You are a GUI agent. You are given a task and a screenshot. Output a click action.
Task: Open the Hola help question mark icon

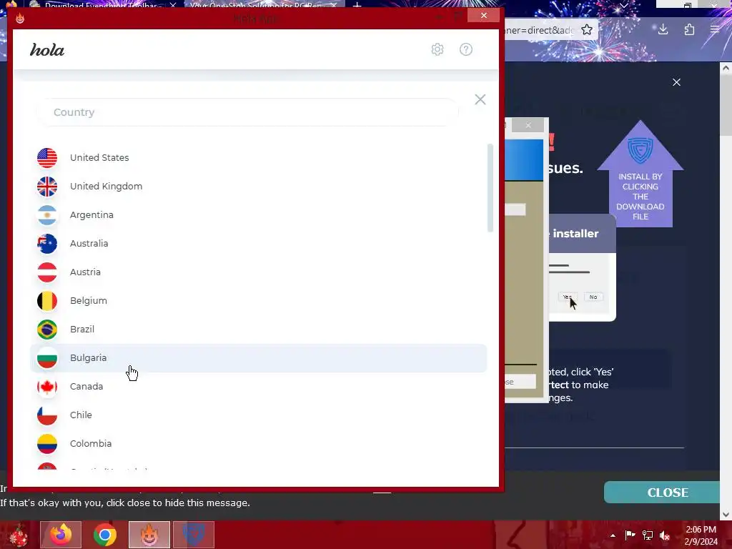click(466, 49)
